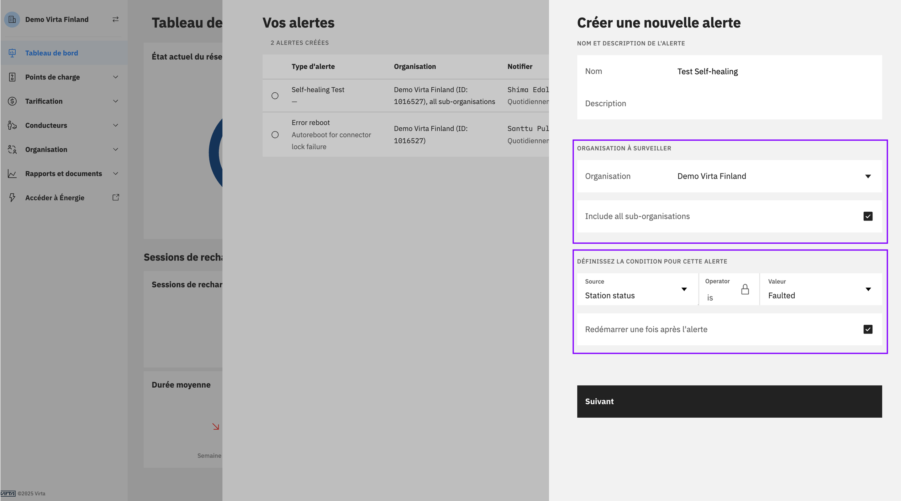Open Tarification menu item
This screenshot has width=901, height=501.
click(x=64, y=101)
